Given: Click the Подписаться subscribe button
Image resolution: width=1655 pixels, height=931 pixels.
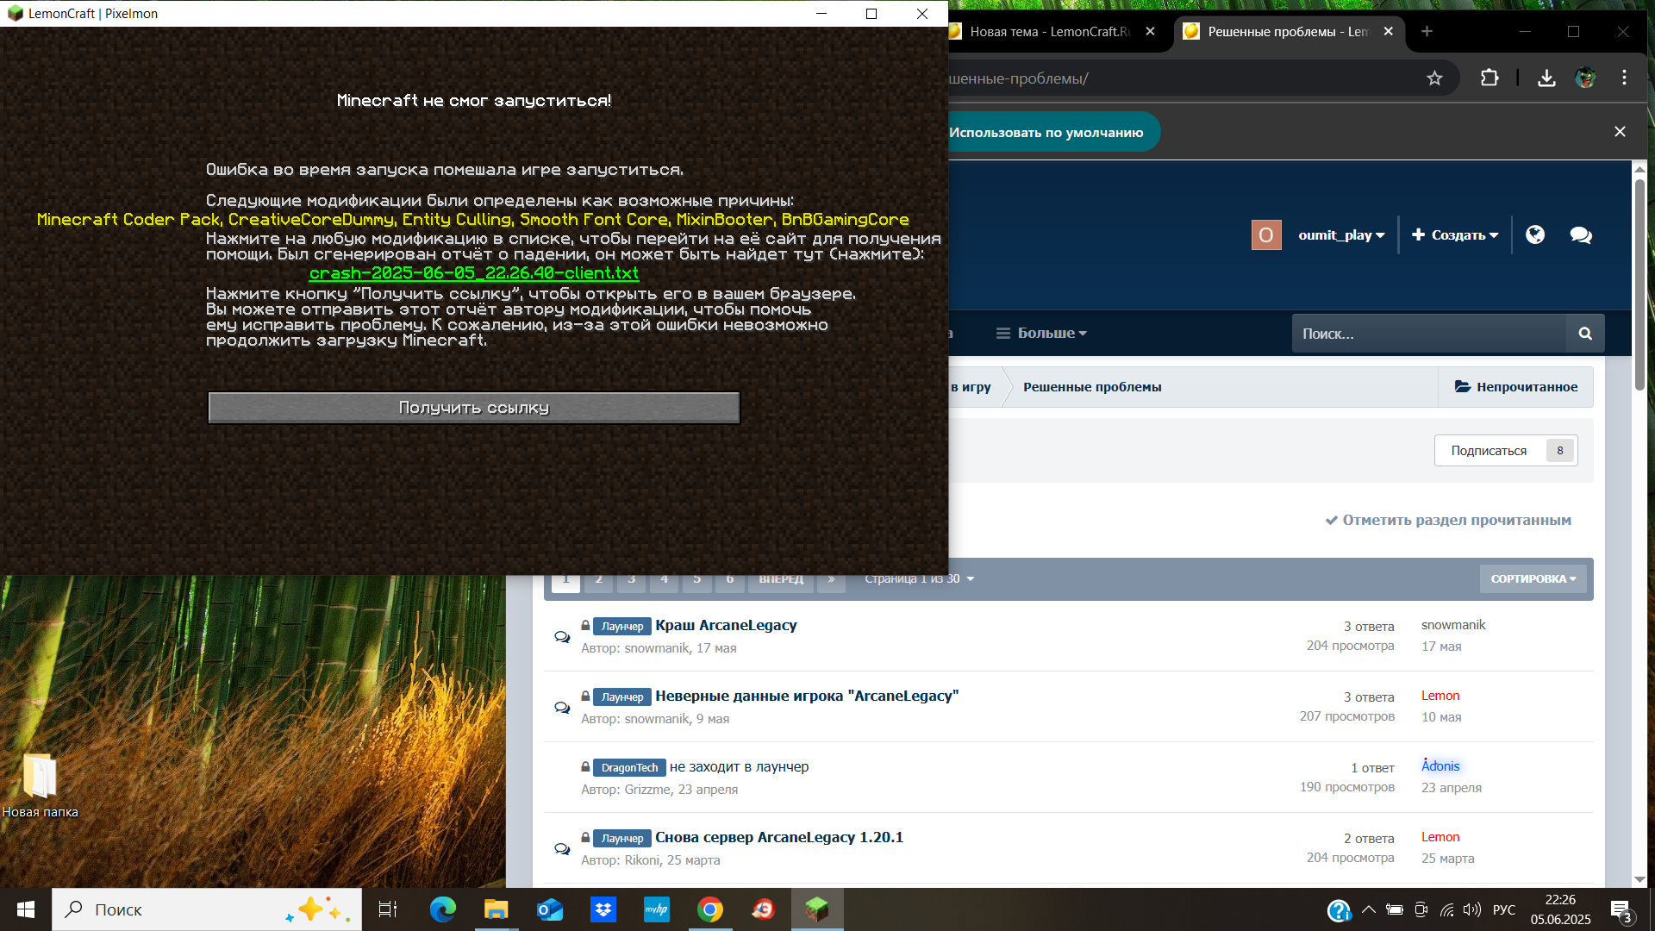Looking at the screenshot, I should 1489,451.
